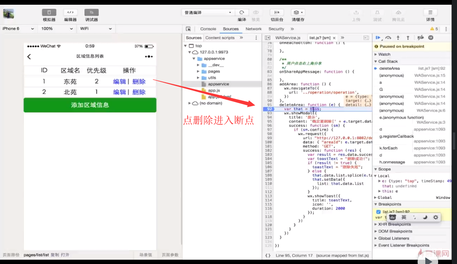Open the simulator (模拟器) panel
The width and height of the screenshot is (457, 264).
[x=49, y=12]
